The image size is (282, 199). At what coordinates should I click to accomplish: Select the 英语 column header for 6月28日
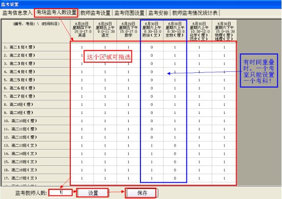tap(82, 31)
